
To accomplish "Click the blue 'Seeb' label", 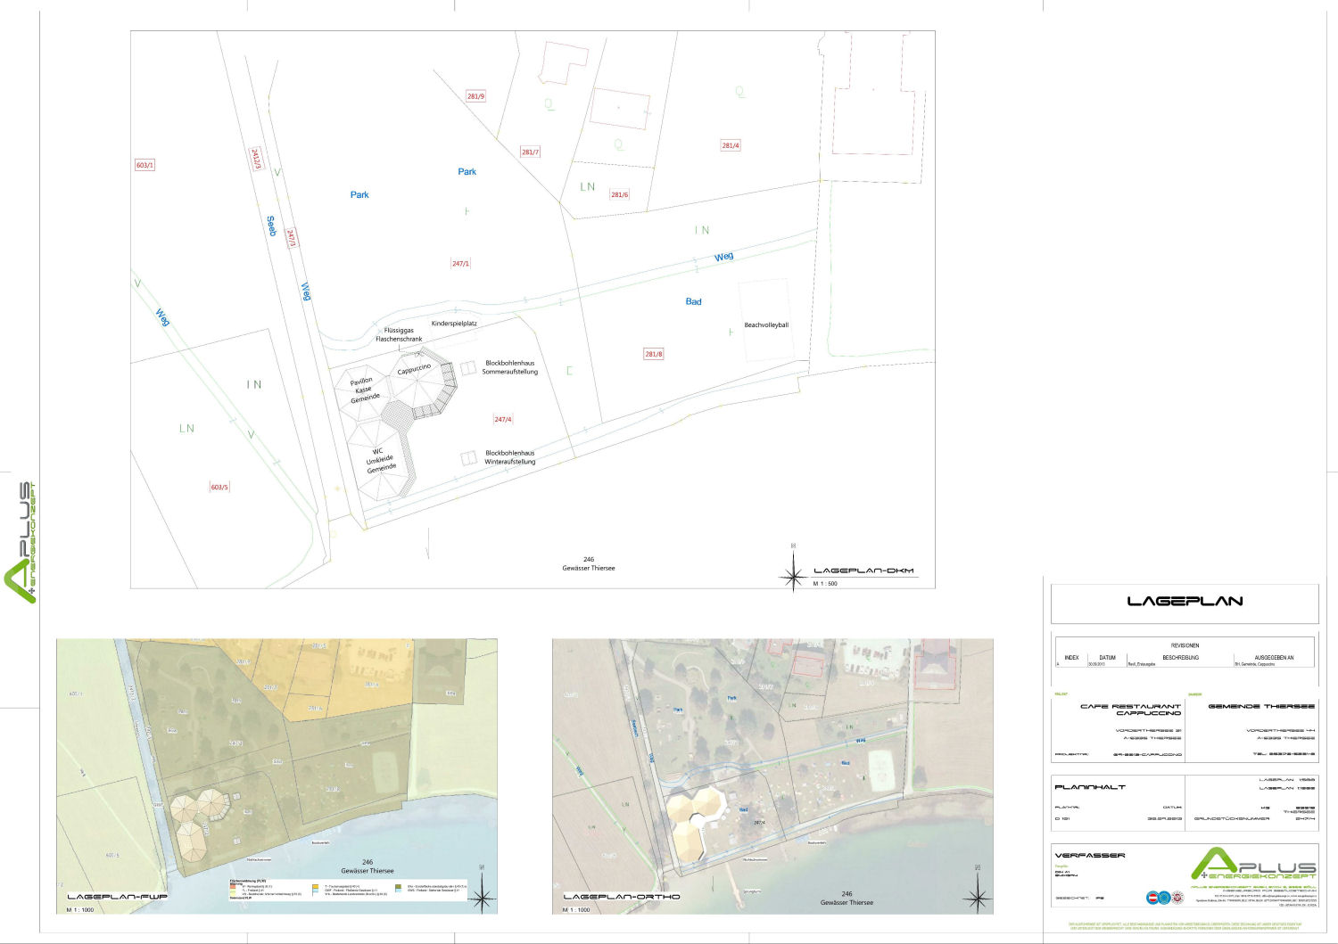I will (271, 226).
